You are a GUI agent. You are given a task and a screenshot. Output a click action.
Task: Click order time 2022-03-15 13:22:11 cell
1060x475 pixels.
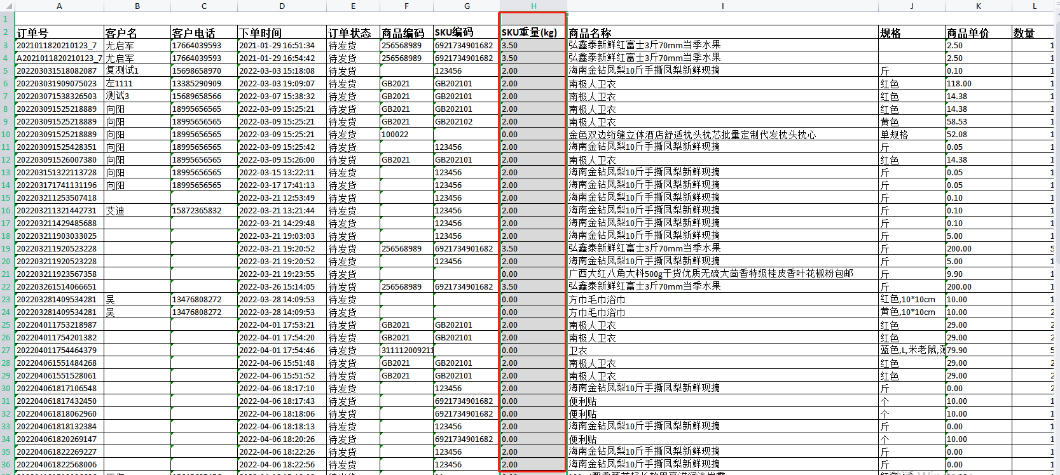pyautogui.click(x=282, y=173)
